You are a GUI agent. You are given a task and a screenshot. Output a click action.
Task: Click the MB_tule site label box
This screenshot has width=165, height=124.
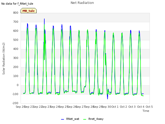click(29, 11)
